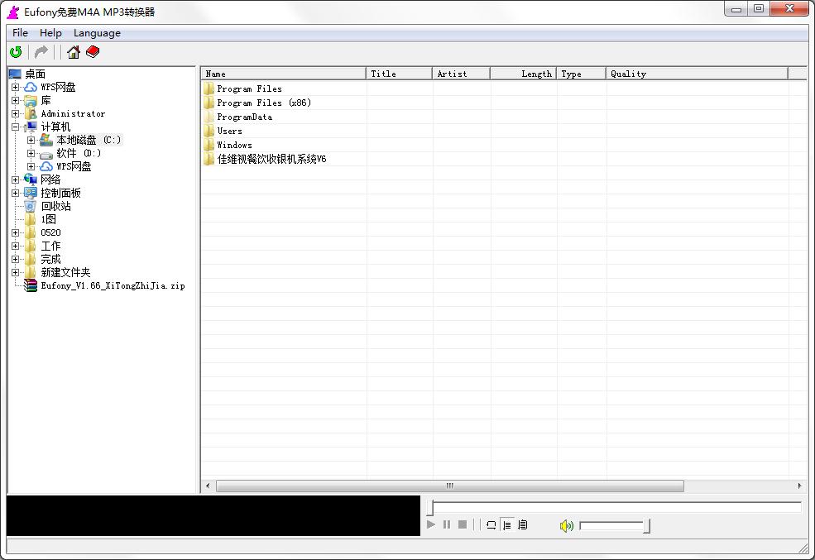Click the play button in player controls
815x560 pixels.
point(431,524)
